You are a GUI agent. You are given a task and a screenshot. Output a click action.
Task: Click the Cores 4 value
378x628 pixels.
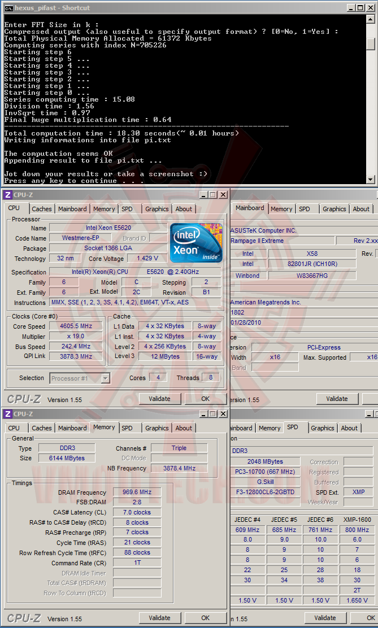[x=158, y=377]
